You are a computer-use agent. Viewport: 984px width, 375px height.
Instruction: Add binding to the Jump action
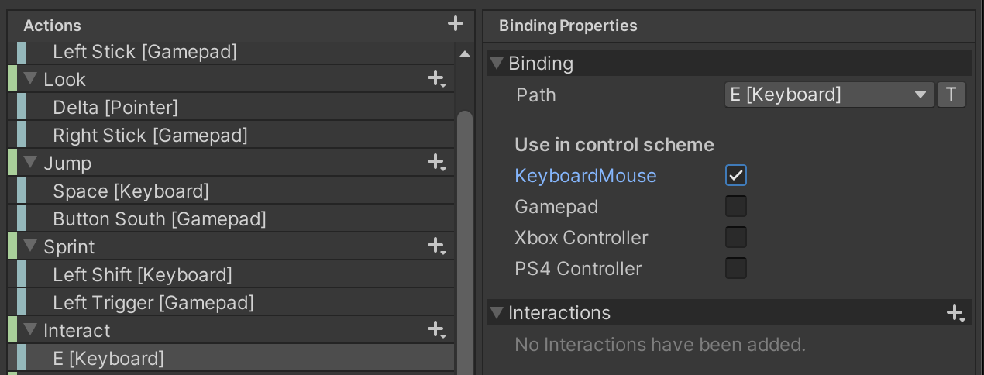point(436,163)
